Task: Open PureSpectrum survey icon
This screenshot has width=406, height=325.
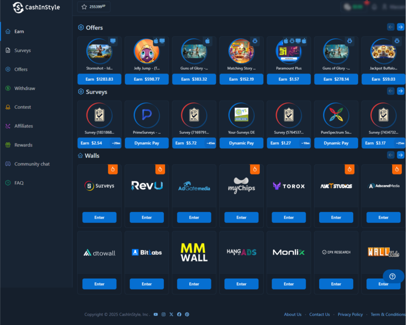Action: point(336,115)
